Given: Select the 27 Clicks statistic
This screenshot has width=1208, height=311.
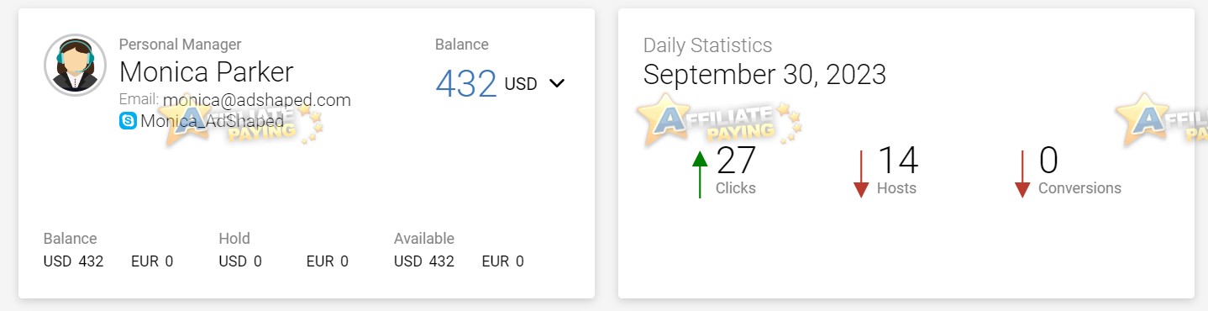Looking at the screenshot, I should tap(736, 169).
